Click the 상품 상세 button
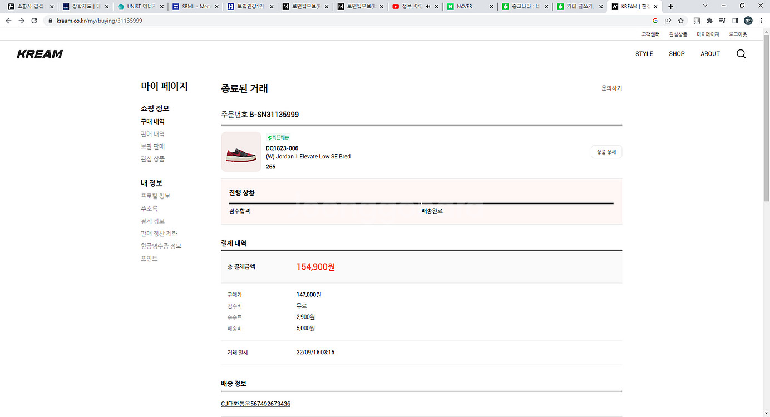The height and width of the screenshot is (417, 770). 606,152
